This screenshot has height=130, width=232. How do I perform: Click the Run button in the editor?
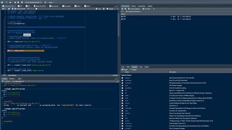tap(99, 9)
